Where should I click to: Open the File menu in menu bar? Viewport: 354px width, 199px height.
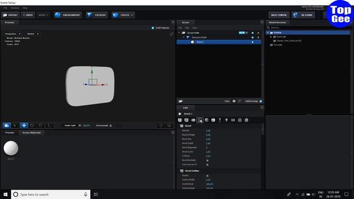[5, 8]
